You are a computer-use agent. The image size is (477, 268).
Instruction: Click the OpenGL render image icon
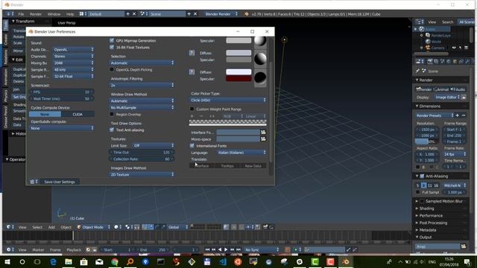[265, 227]
